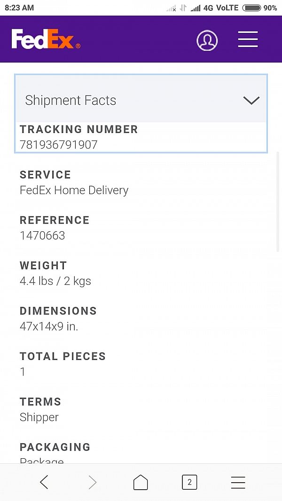The width and height of the screenshot is (282, 501).
Task: Open the FedEx account profile icon
Action: (x=207, y=41)
